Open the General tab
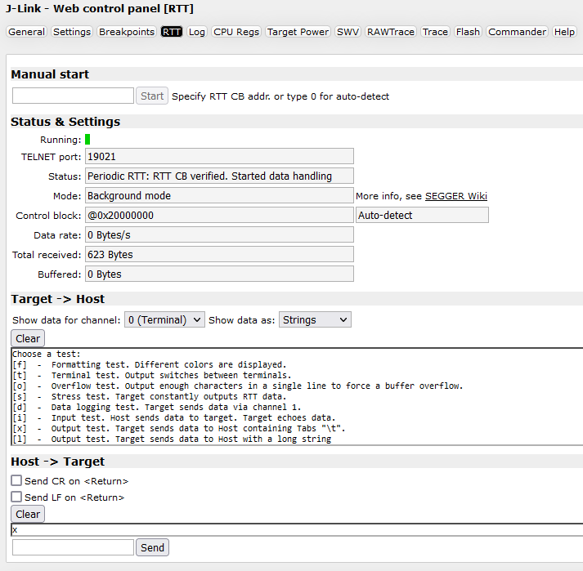This screenshot has height=571, width=583. pyautogui.click(x=27, y=32)
